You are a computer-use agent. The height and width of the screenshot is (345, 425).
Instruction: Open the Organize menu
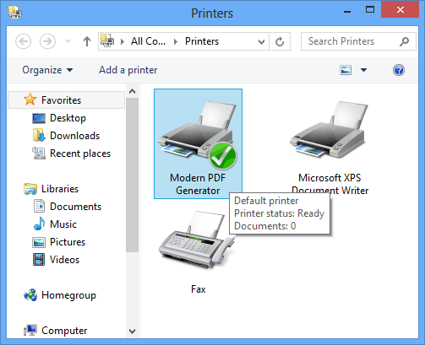(47, 70)
